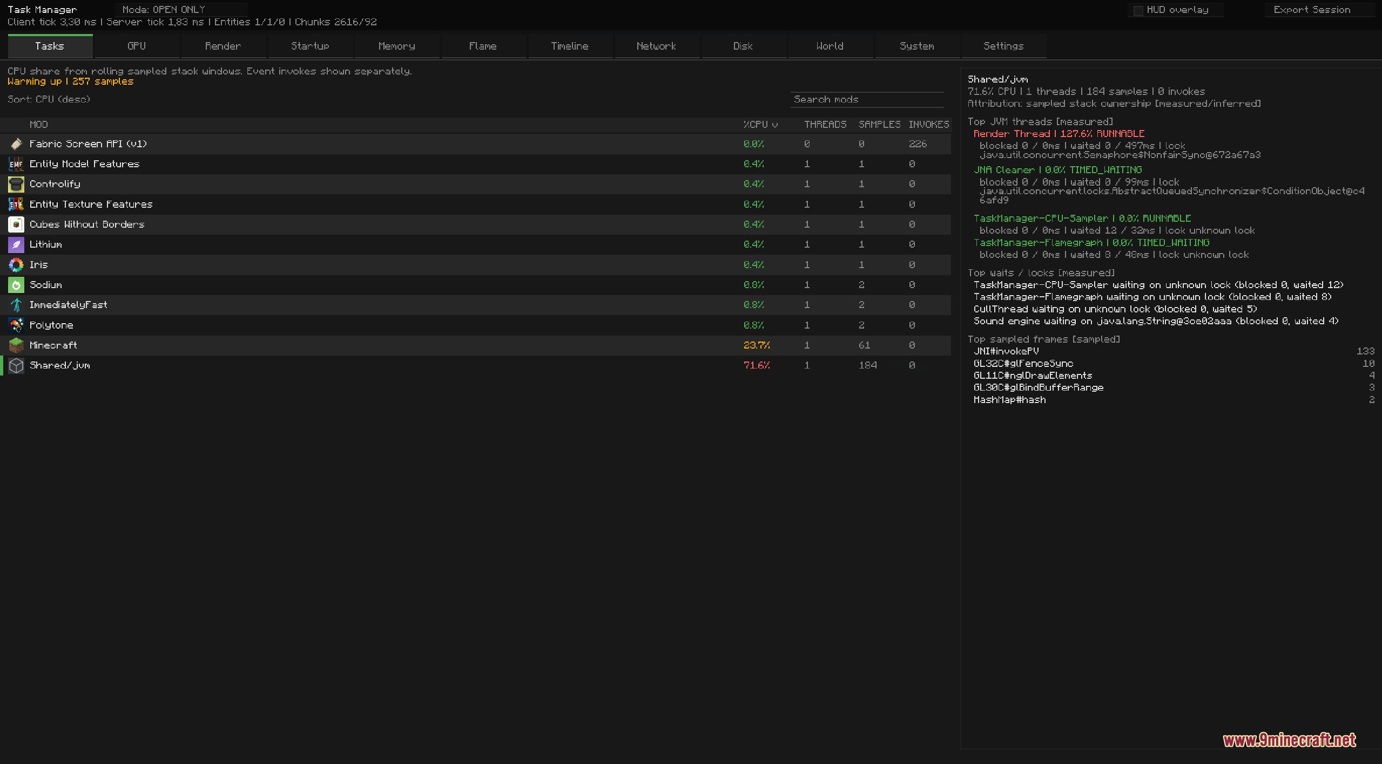Select the Fabric Screen API (v1) row name
This screenshot has height=764, width=1382.
(88, 144)
